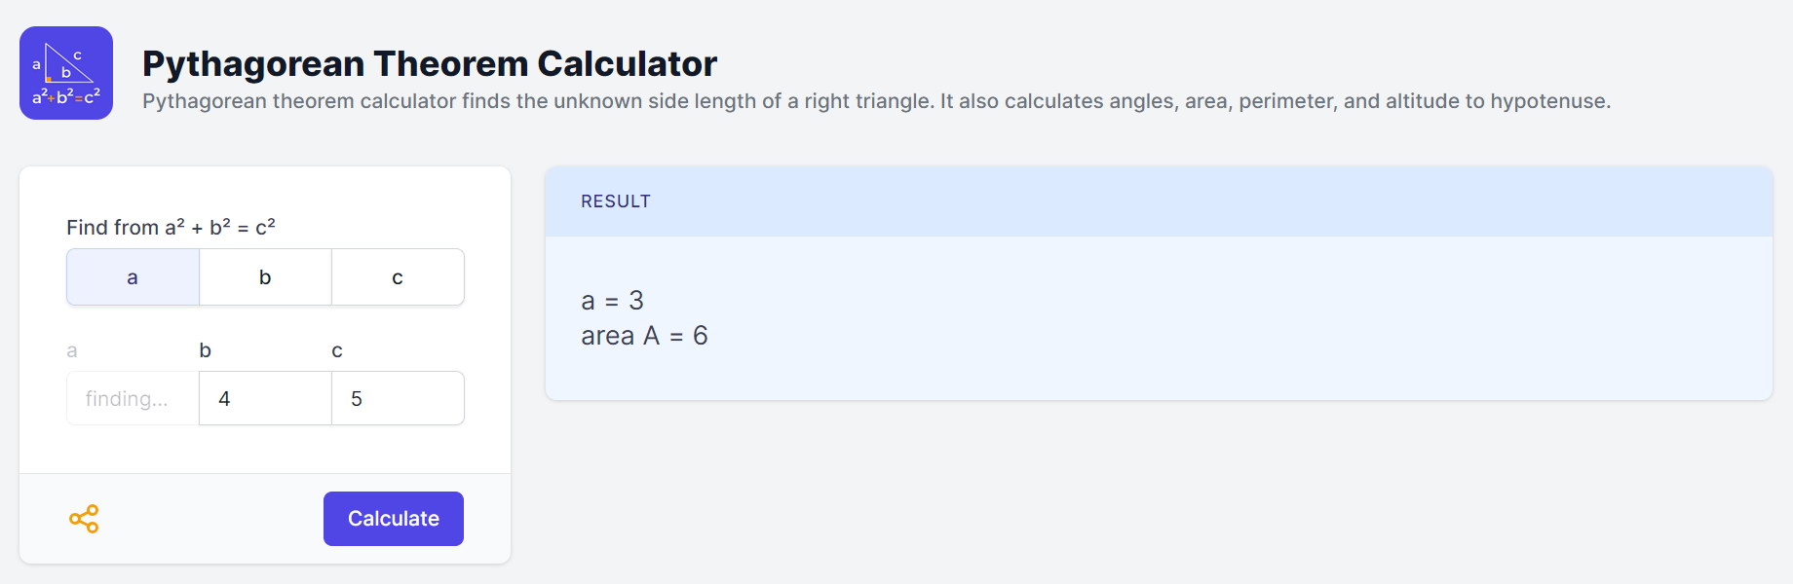Viewport: 1793px width, 584px height.
Task: Click the 'a = 3' result line
Action: point(612,301)
